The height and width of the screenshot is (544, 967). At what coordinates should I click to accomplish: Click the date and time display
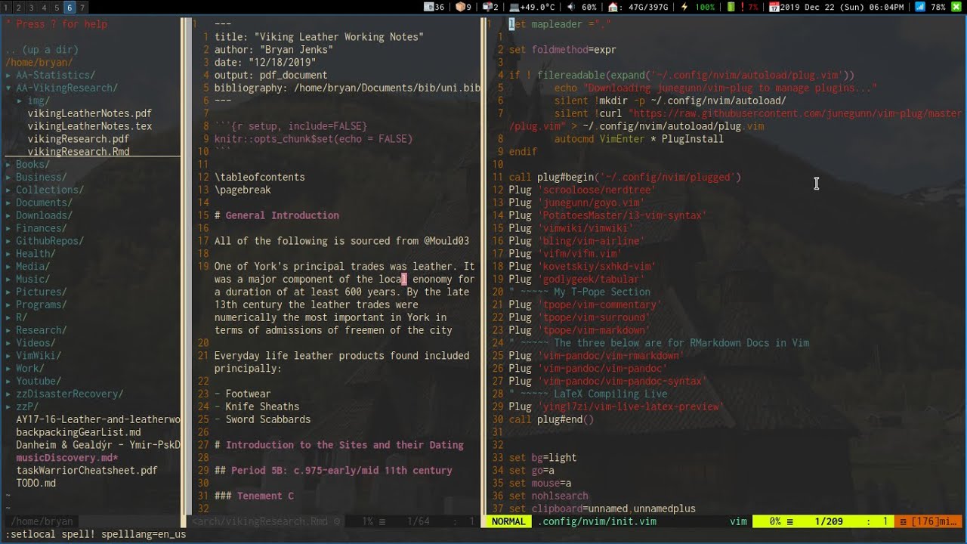pos(842,7)
